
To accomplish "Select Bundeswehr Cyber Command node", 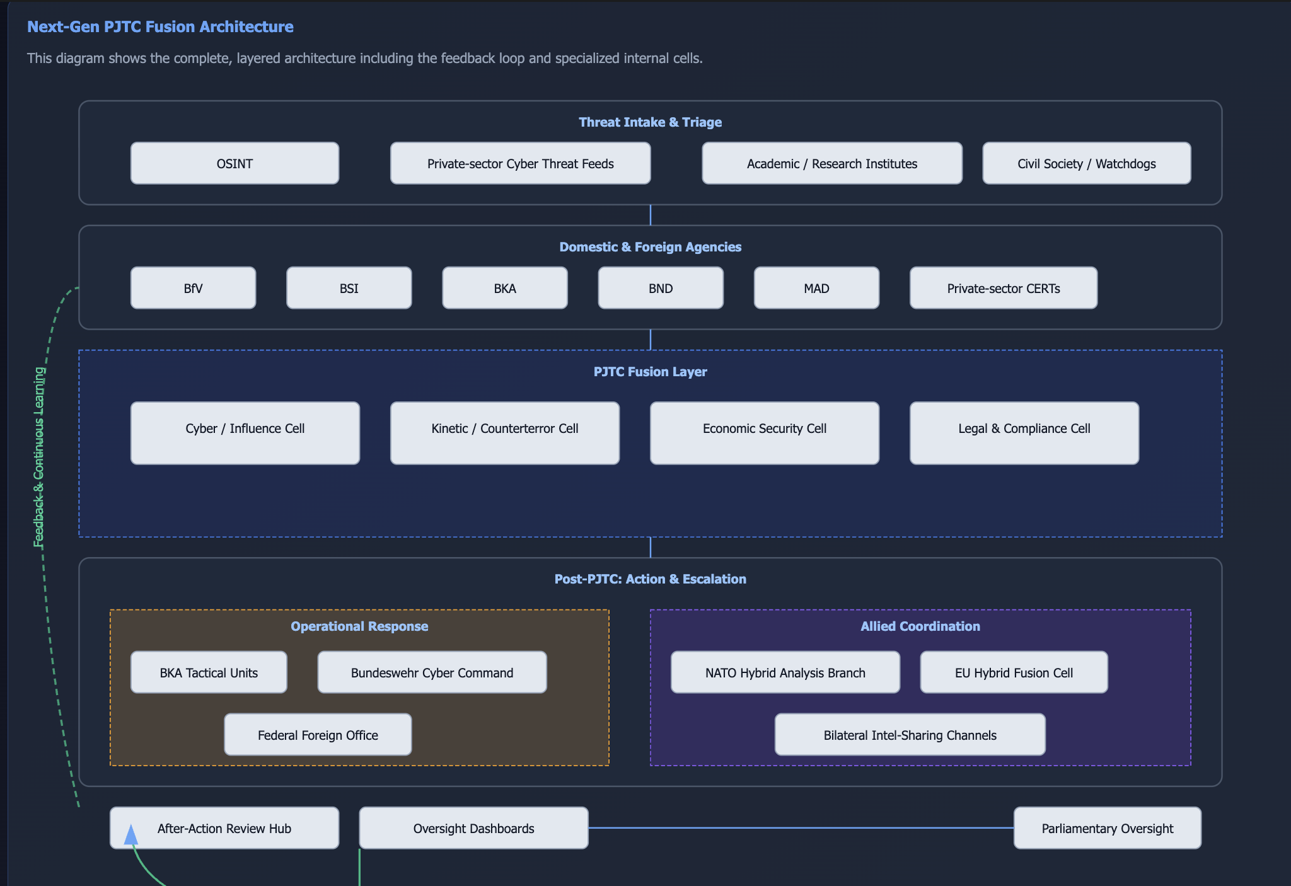I will (x=432, y=672).
